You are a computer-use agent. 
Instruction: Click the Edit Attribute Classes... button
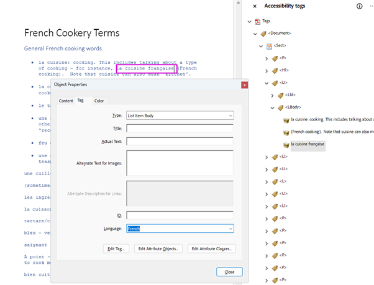coord(212,249)
